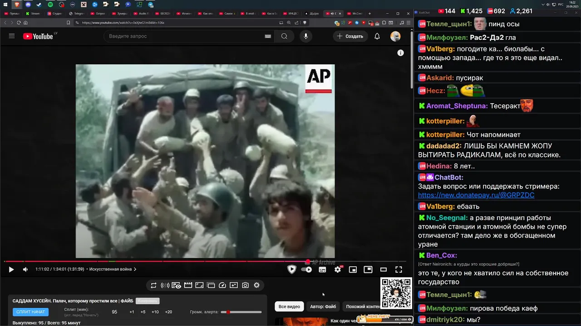The height and width of the screenshot is (326, 581).
Task: Start voice search with microphone
Action: [x=306, y=36]
